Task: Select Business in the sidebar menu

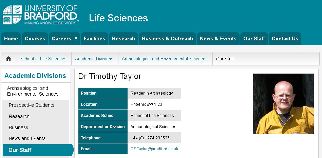Action: pos(18,127)
